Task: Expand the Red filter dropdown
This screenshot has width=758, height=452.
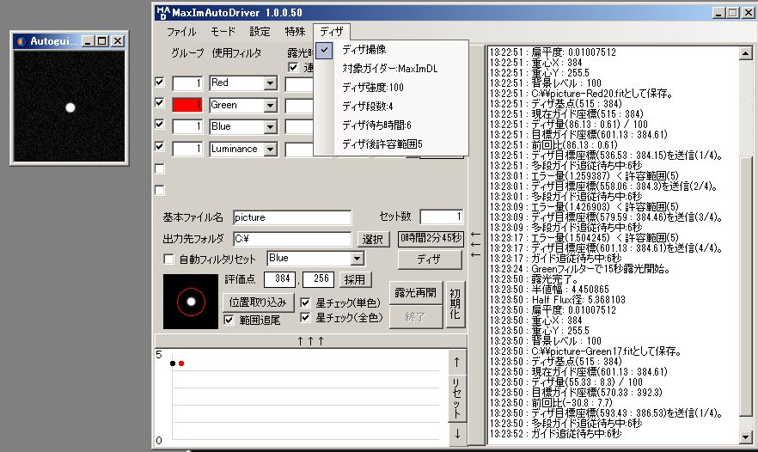Action: (x=270, y=83)
